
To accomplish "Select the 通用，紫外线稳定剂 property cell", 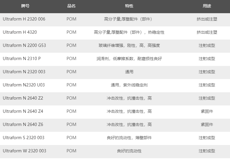I will point(129,85).
